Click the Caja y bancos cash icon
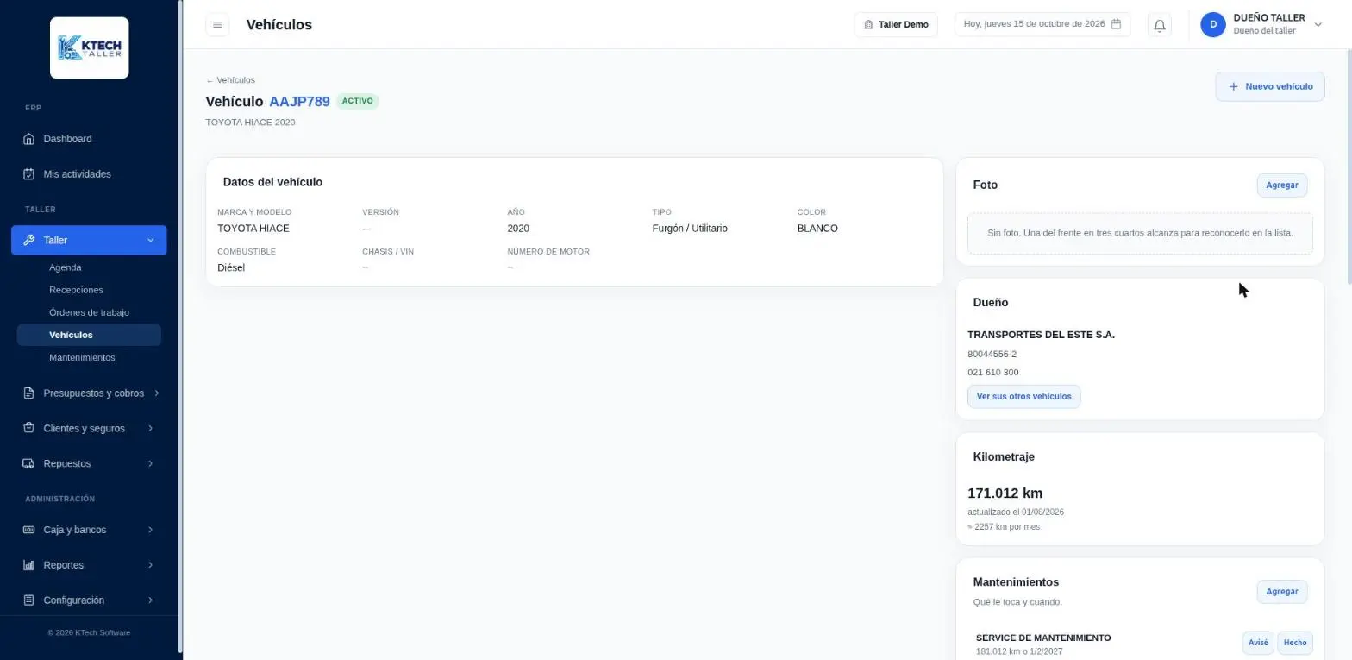Screen dimensions: 1352x660 point(28,530)
